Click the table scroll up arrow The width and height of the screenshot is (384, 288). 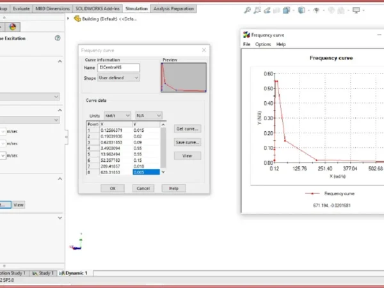(163, 124)
